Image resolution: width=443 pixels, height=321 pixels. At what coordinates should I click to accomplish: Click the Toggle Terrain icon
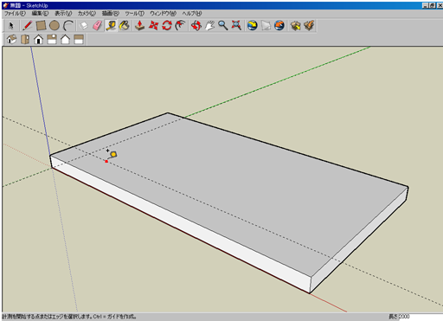point(266,26)
